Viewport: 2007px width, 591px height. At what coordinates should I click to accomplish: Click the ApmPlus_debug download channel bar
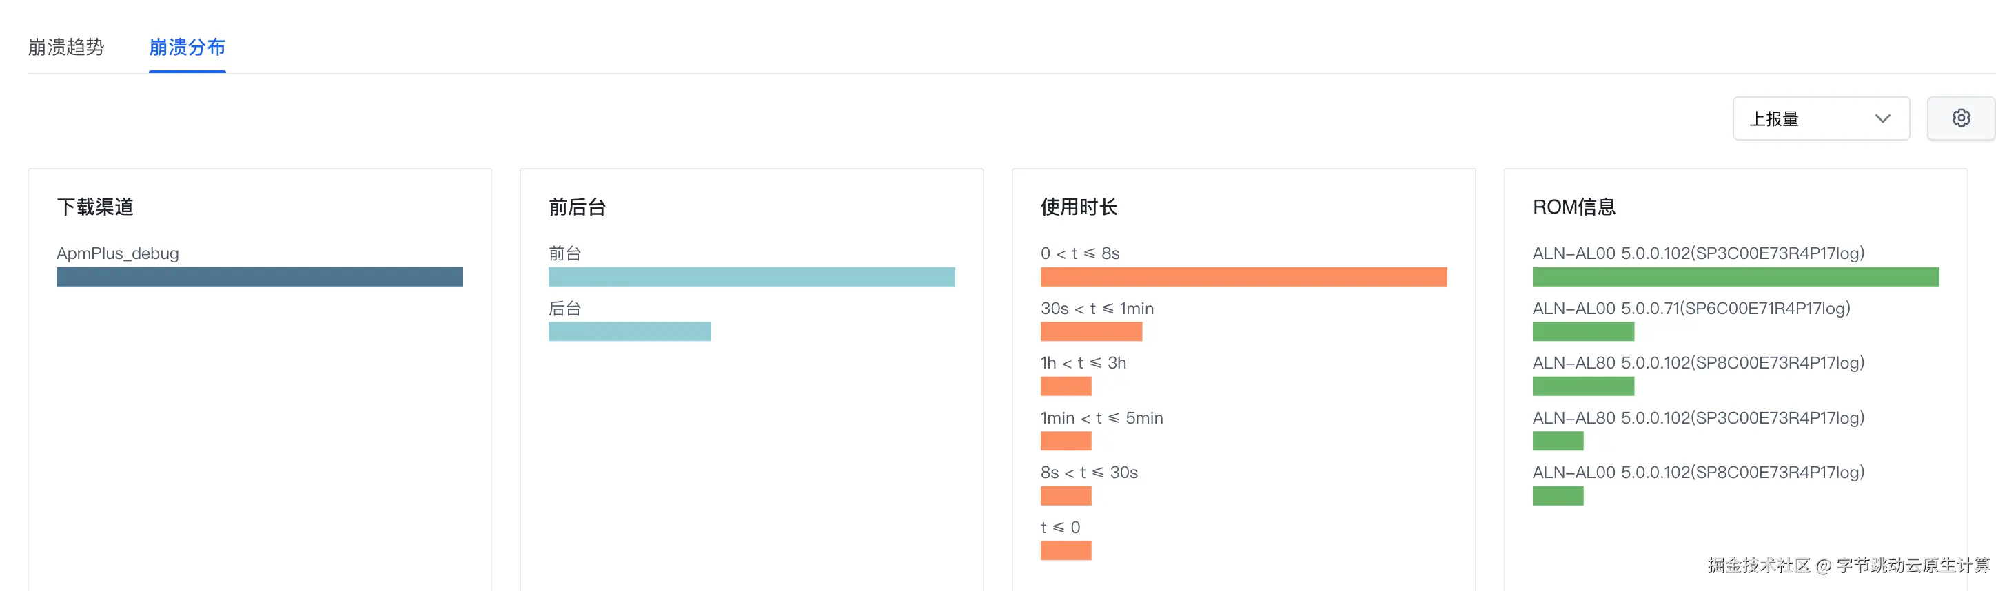pos(259,276)
